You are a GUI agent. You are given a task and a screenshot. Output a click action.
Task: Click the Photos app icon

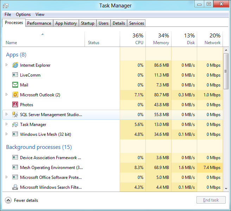pyautogui.click(x=15, y=104)
